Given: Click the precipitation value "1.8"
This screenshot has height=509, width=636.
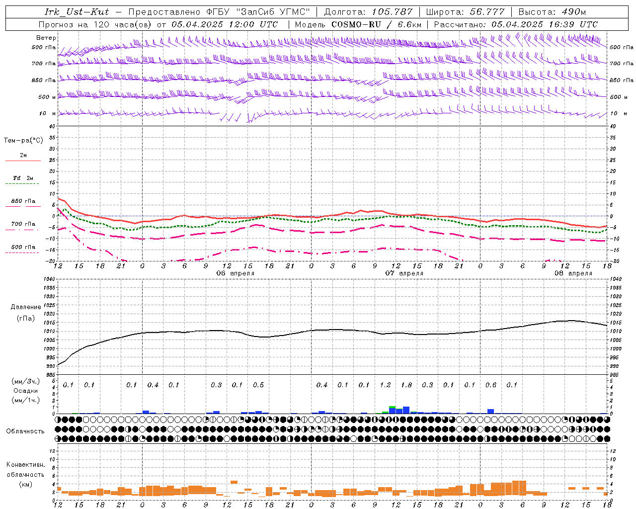Looking at the screenshot, I should (x=406, y=385).
